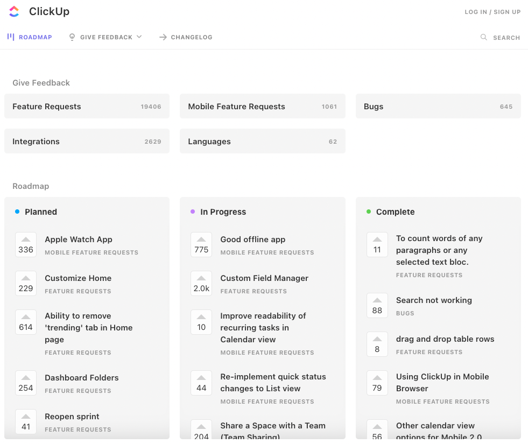This screenshot has height=444, width=528.
Task: Open the Search label in navigation
Action: point(506,38)
